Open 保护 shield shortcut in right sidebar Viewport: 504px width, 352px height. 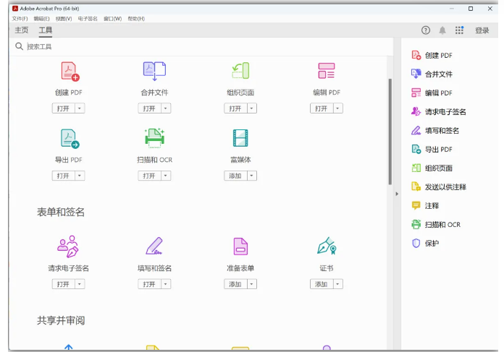point(425,244)
